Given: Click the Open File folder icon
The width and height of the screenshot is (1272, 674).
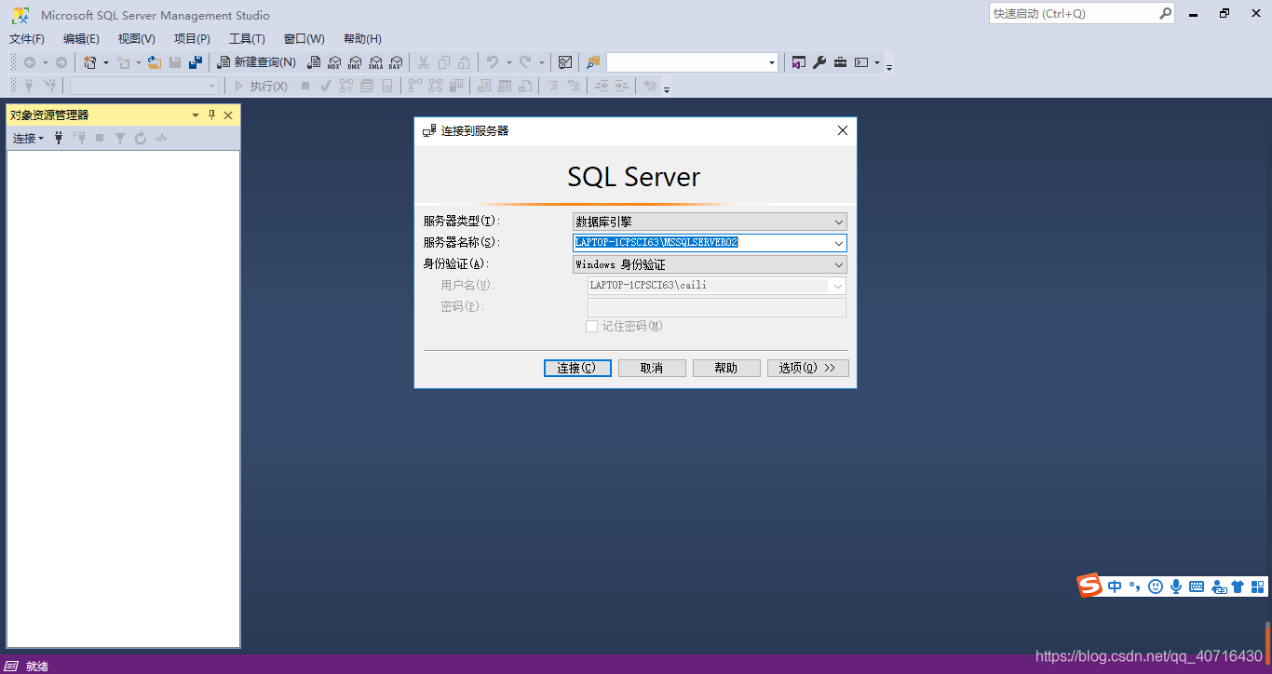Looking at the screenshot, I should pyautogui.click(x=155, y=62).
